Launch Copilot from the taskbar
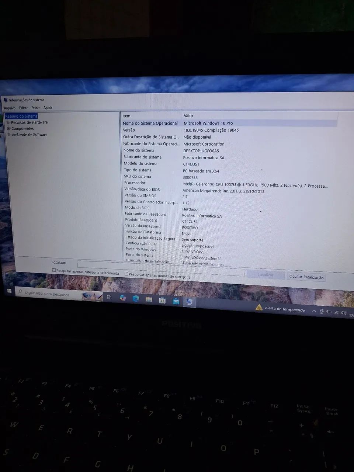 coord(123,298)
